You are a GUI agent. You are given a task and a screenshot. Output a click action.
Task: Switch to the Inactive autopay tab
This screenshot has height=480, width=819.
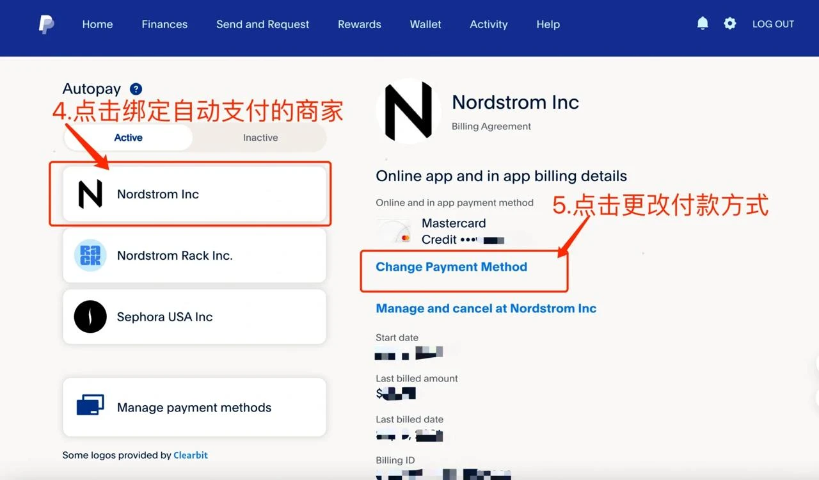260,138
